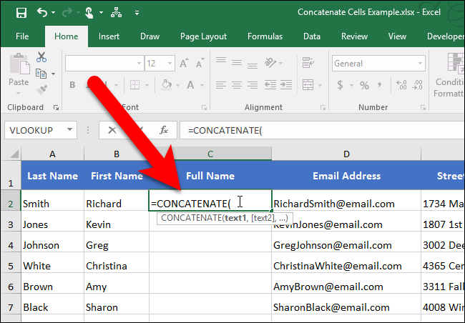The width and height of the screenshot is (465, 323).
Task: Open the File menu
Action: tap(22, 36)
